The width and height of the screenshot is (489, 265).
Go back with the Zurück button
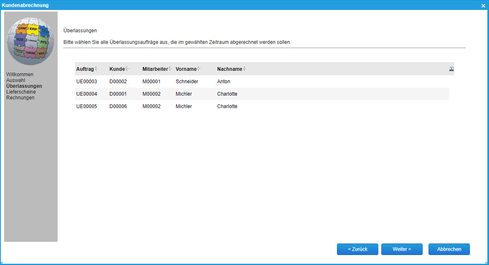[x=357, y=249]
